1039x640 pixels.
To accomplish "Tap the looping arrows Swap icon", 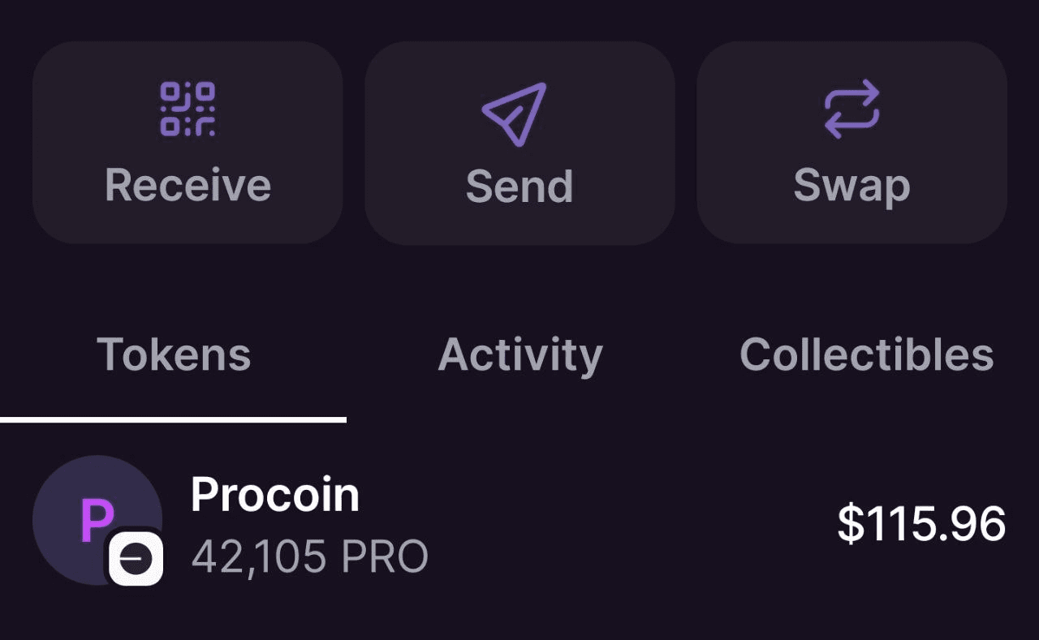I will [852, 109].
